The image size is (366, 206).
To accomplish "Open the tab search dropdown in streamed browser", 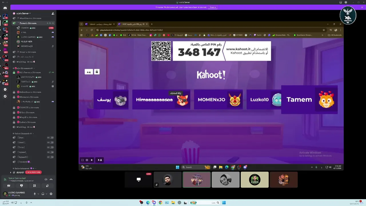I will click(81, 24).
